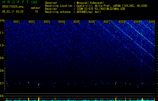
Task: Click the 0321 time marker
Action: tap(17, 22)
